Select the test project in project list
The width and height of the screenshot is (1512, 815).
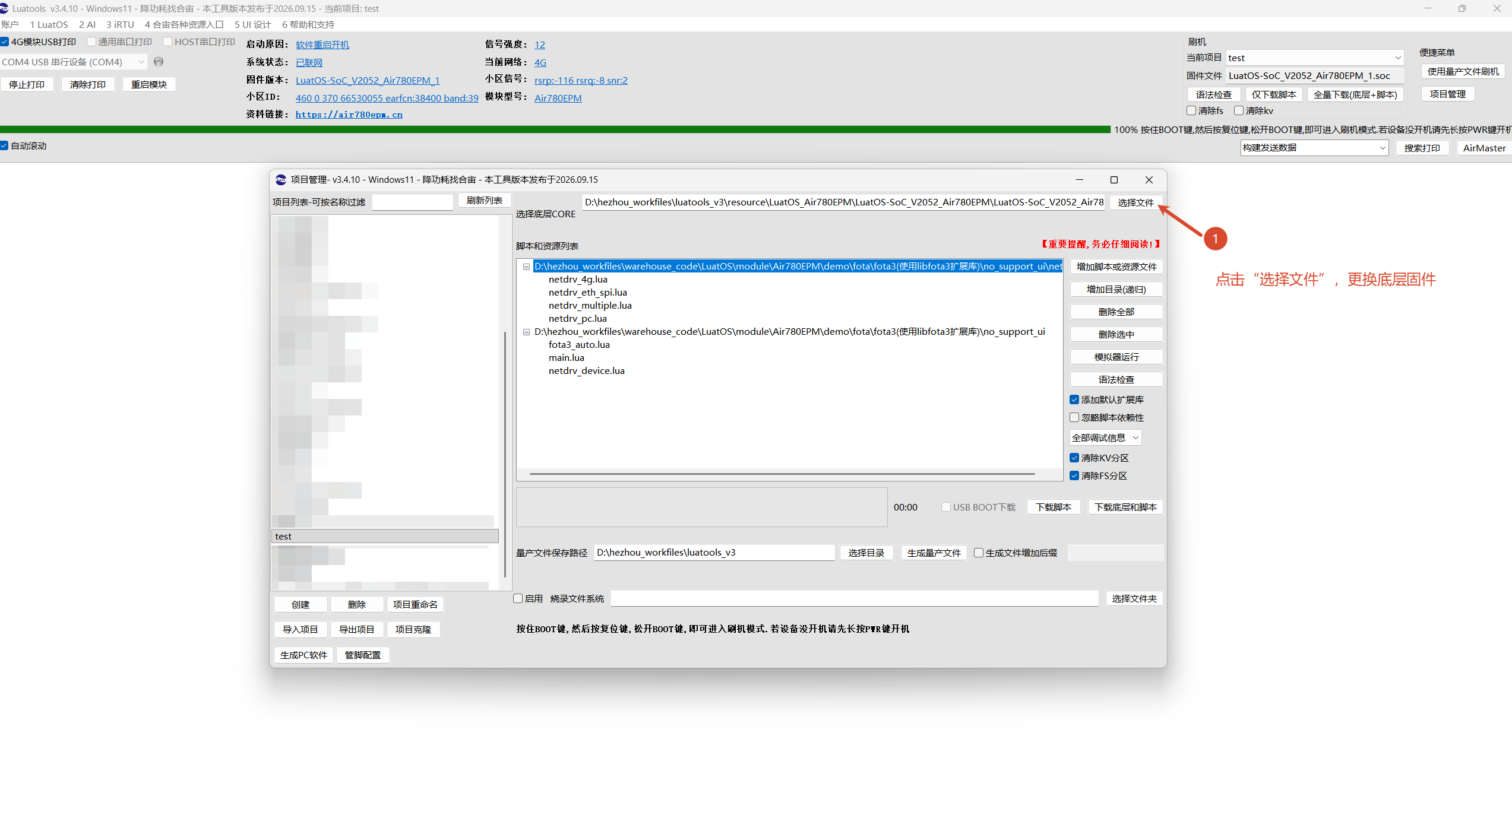385,536
